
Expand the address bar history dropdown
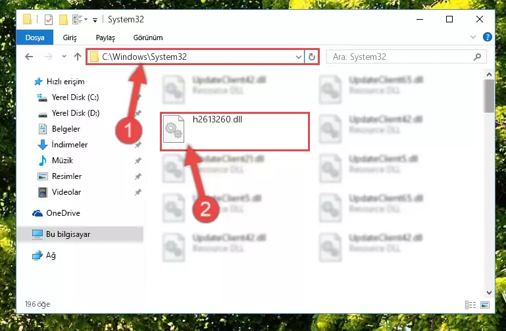pyautogui.click(x=299, y=57)
